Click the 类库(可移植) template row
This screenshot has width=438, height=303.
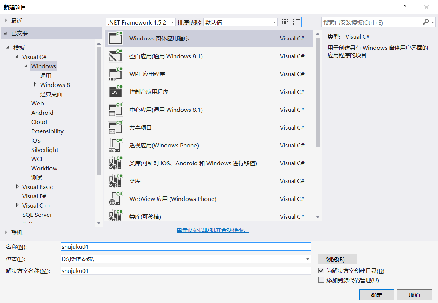[209, 216]
